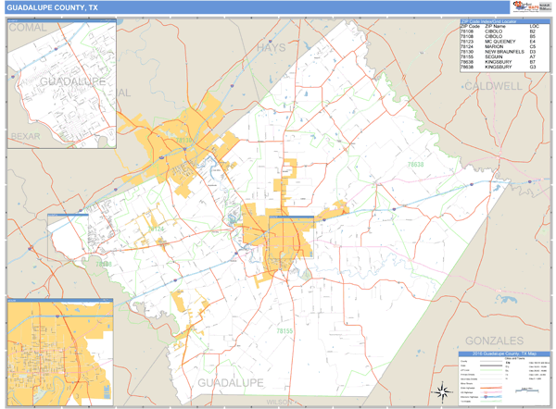Click the green 78130 ZIP label on the map
The height and width of the screenshot is (409, 556).
click(183, 141)
